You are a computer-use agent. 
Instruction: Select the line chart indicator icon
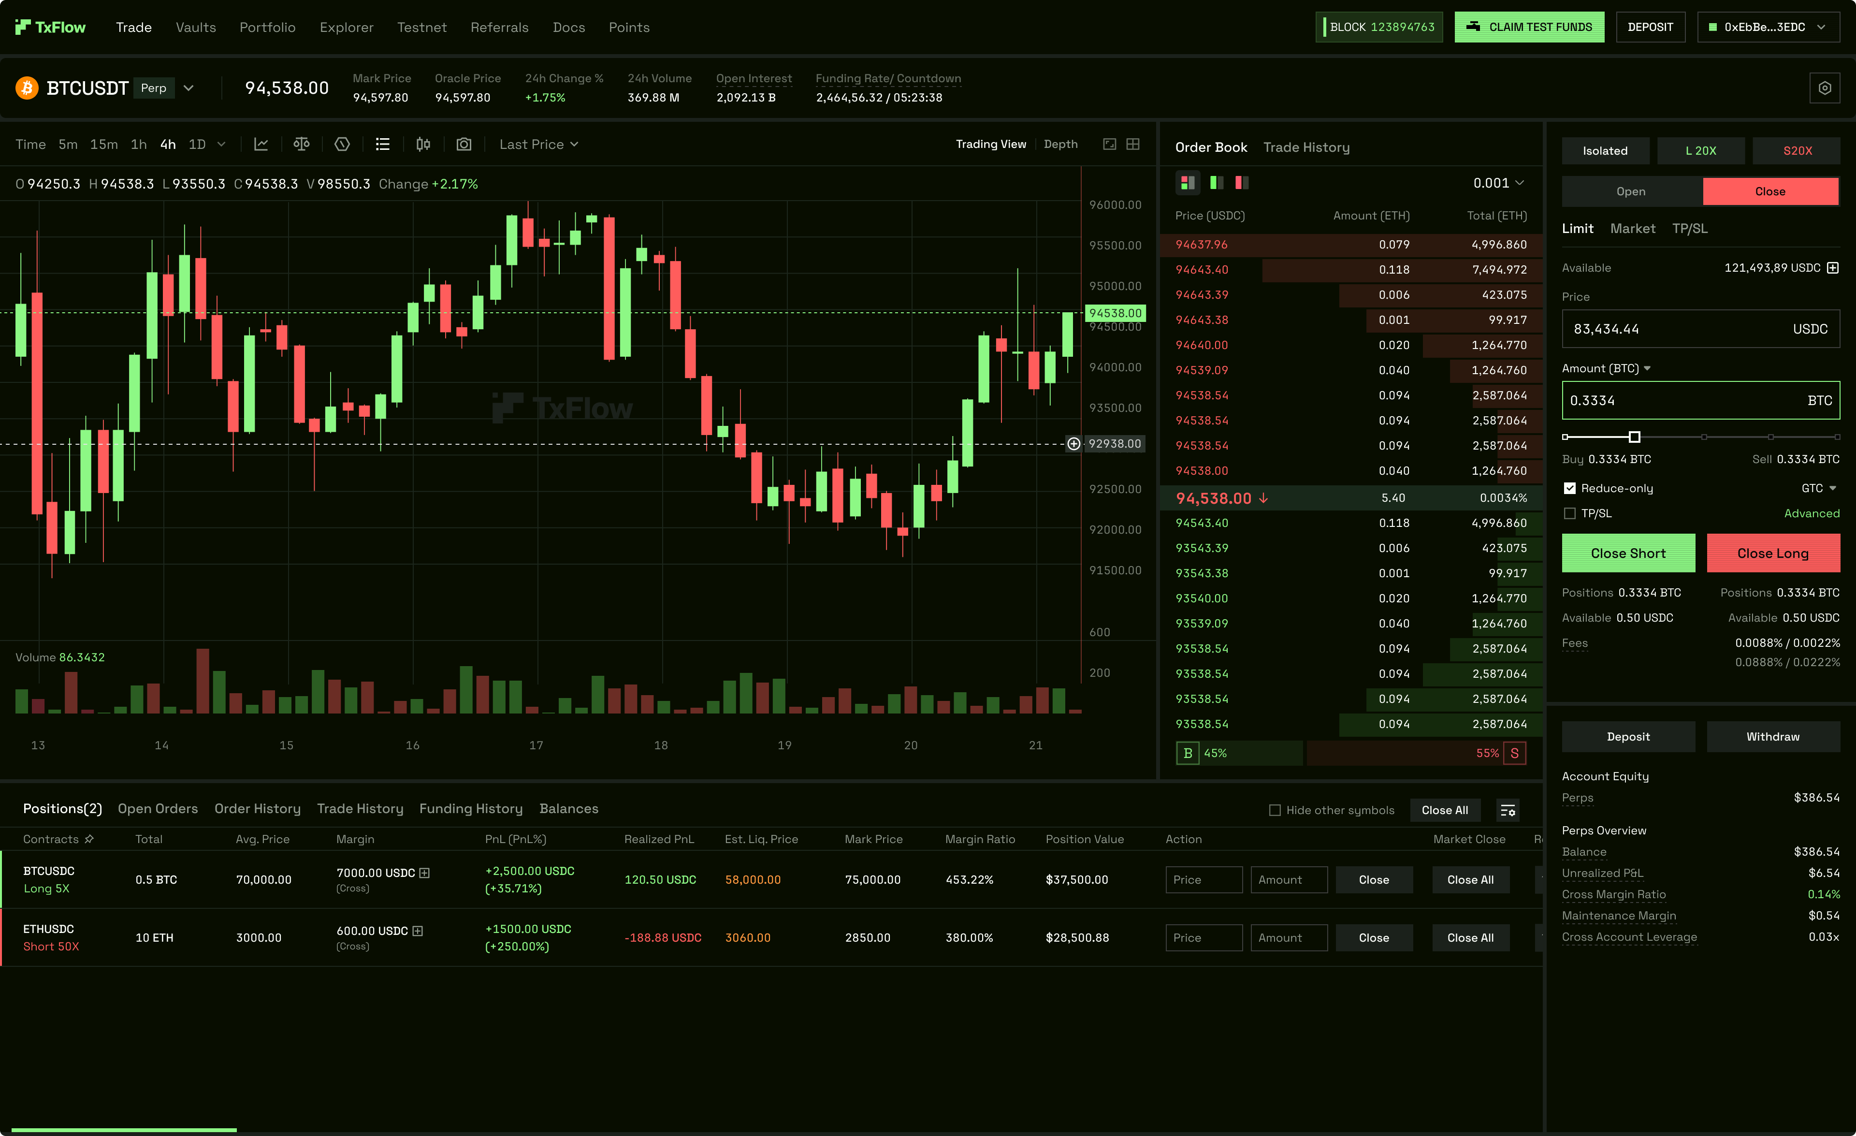[261, 144]
